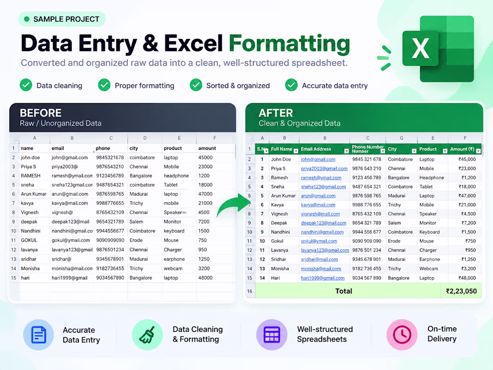Select row 15 header in Before table
Image resolution: width=493 pixels, height=370 pixels.
(13, 278)
